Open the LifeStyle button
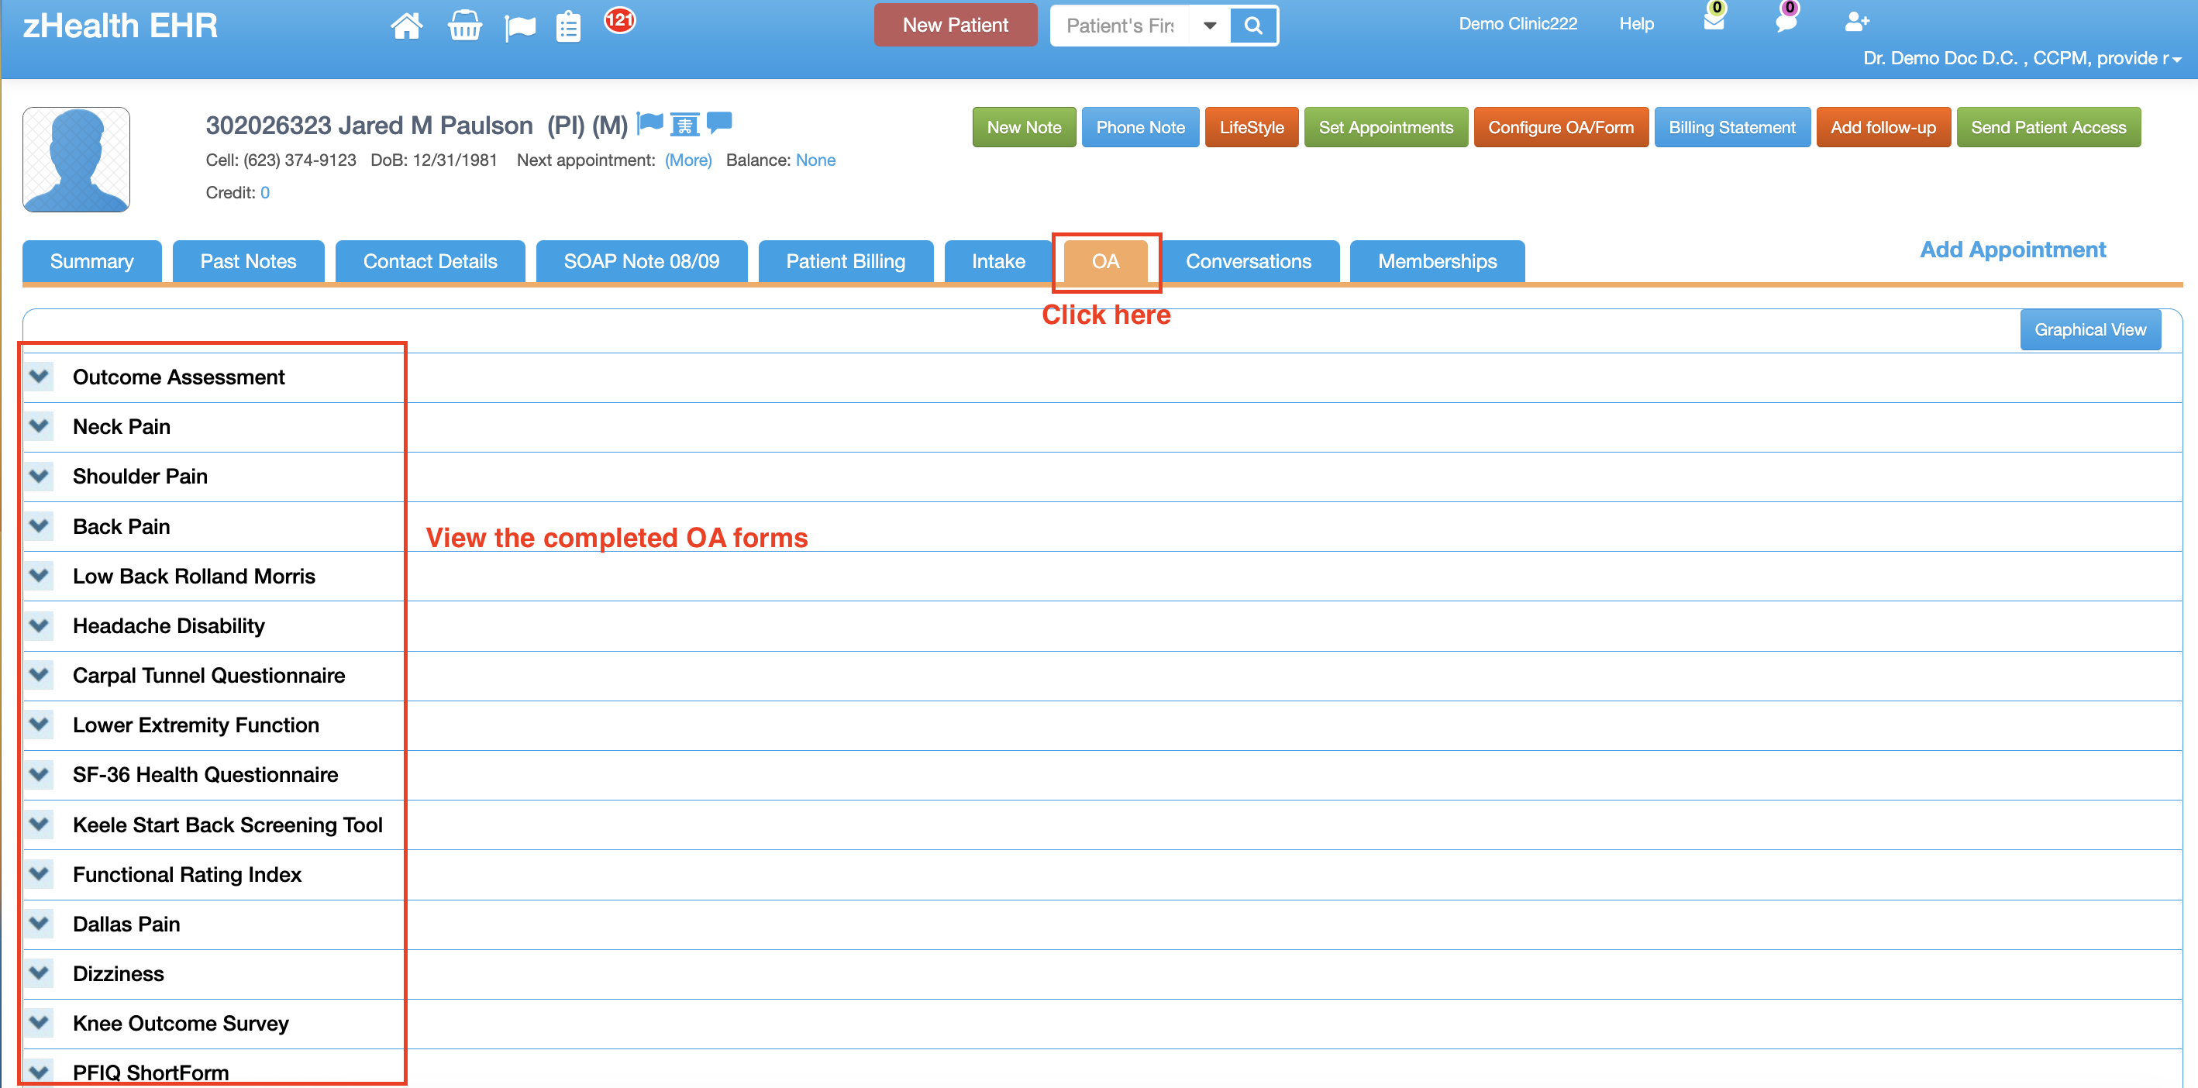2198x1088 pixels. [1252, 127]
